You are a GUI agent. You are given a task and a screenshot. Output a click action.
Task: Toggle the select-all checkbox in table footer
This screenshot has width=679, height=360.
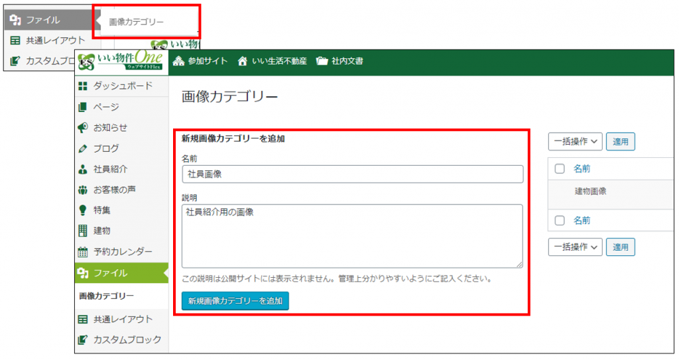560,220
